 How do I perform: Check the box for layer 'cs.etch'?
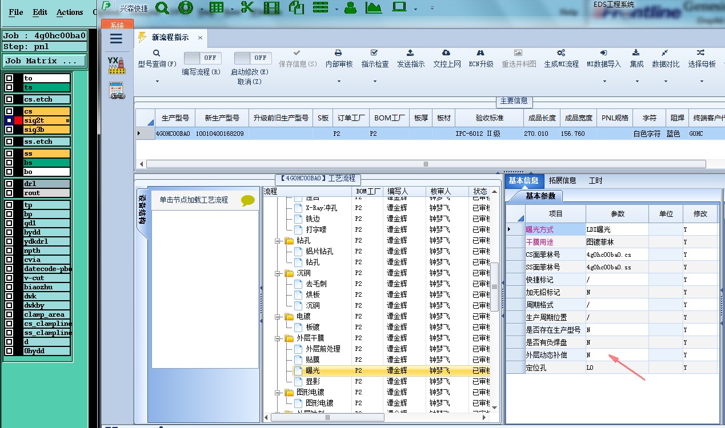click(9, 99)
